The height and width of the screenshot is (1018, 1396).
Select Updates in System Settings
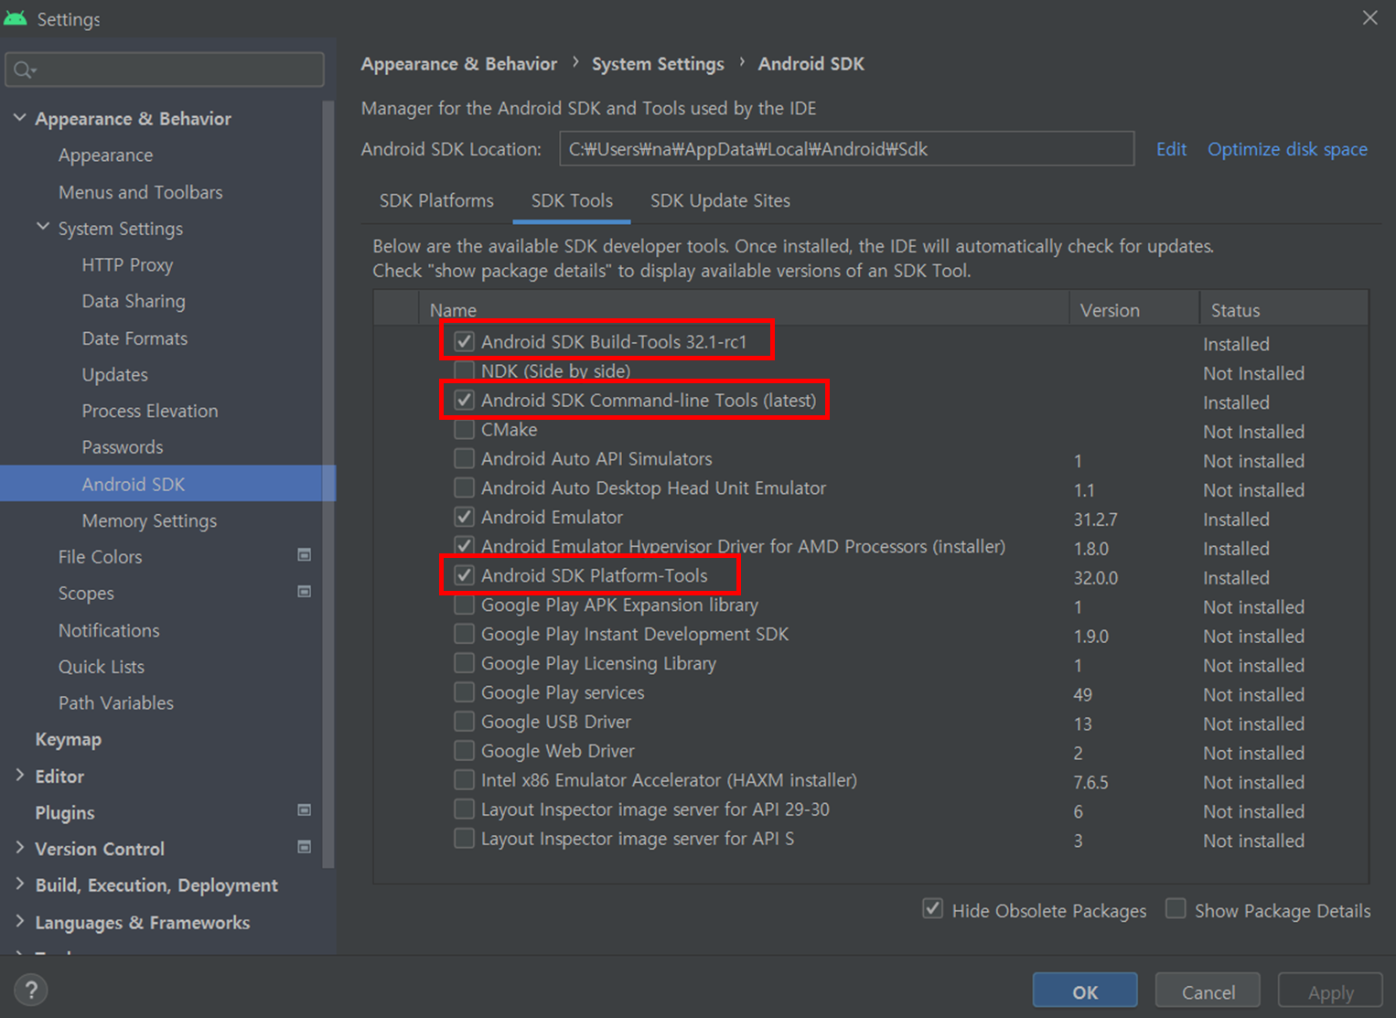point(114,375)
